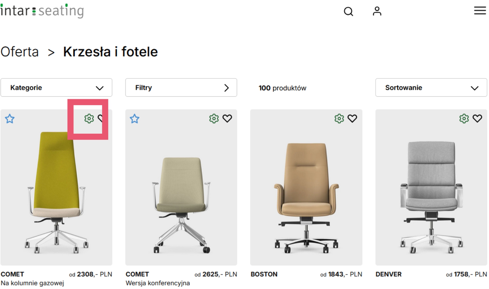This screenshot has height=289, width=489.
Task: Click the user account icon
Action: click(x=377, y=11)
